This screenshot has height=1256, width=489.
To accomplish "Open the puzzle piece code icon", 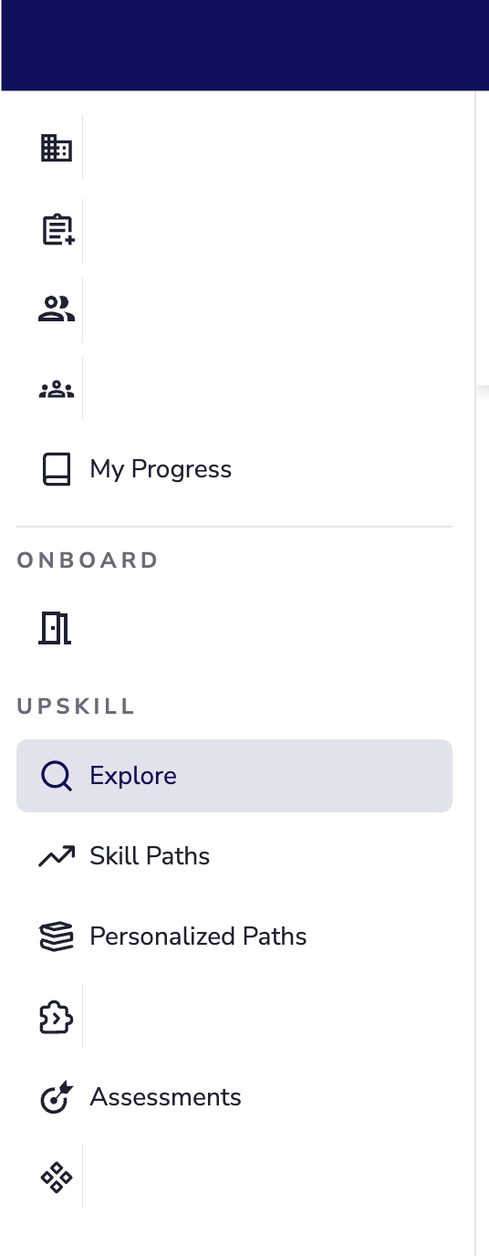I will pyautogui.click(x=57, y=1017).
